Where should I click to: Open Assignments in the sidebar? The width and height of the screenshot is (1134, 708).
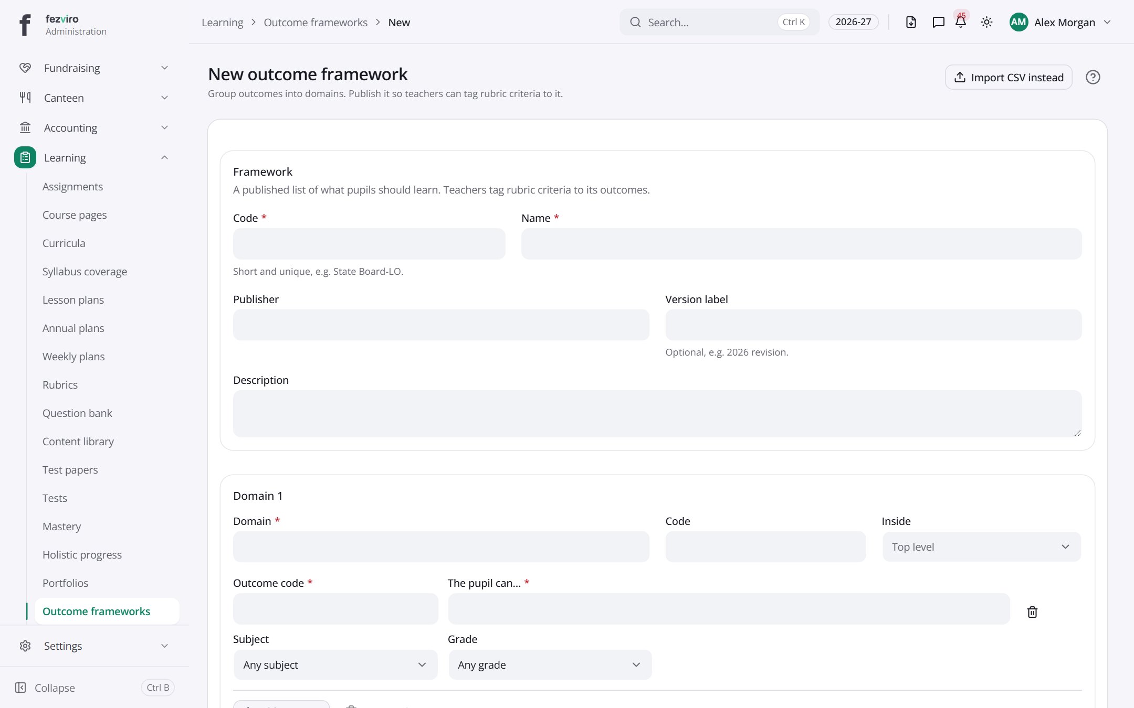72,187
